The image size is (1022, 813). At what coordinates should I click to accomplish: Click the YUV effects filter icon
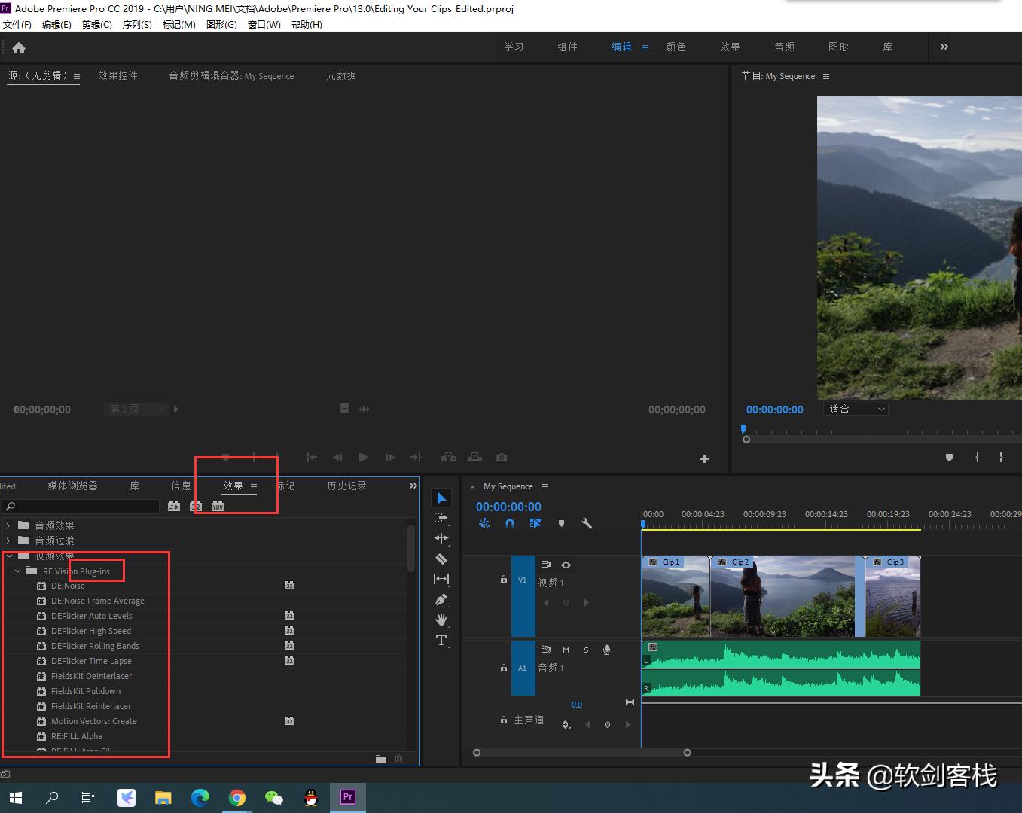point(218,507)
